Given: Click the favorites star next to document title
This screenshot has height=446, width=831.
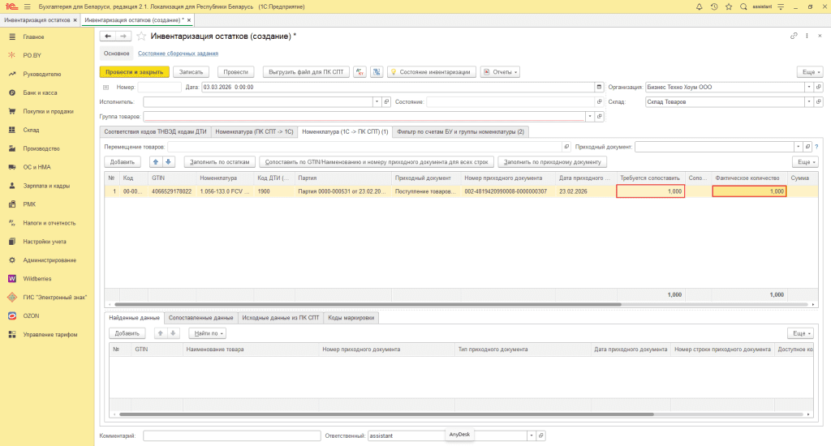Looking at the screenshot, I should click(x=141, y=36).
